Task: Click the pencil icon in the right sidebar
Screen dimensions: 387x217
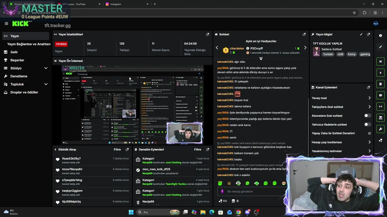Action: click(380, 47)
